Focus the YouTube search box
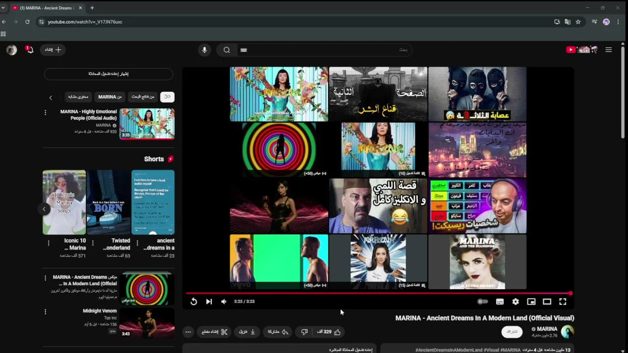Viewport: 628px width, 353px height. [x=325, y=50]
